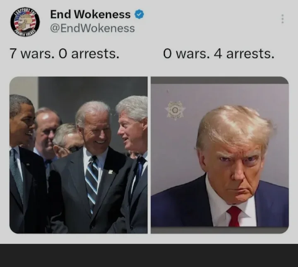The width and height of the screenshot is (298, 267).
Task: Click the End Wokeness display name
Action: click(90, 14)
